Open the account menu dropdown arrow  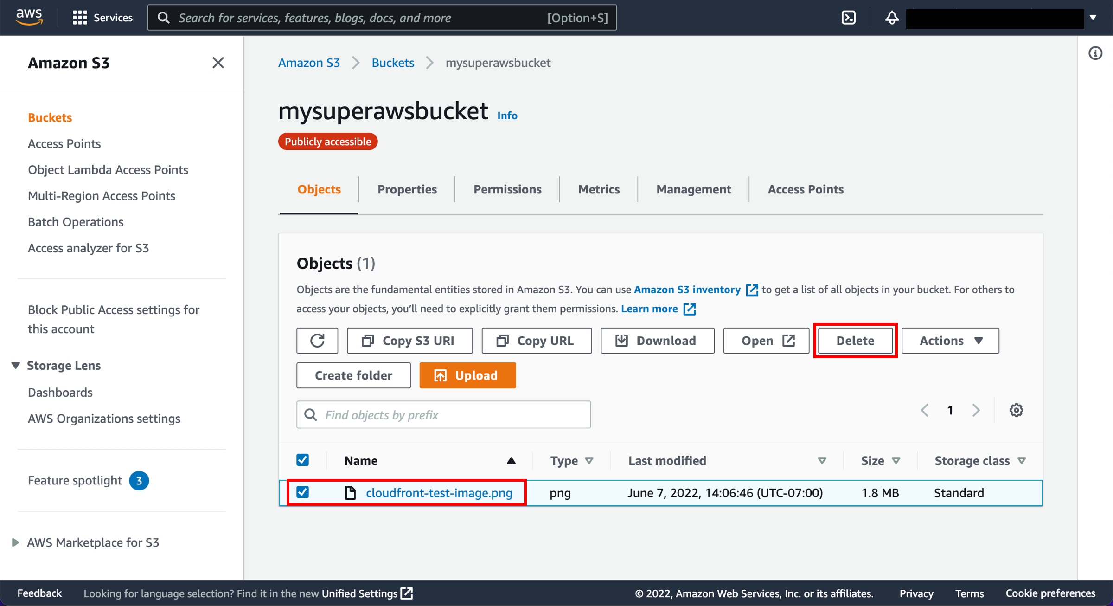click(1093, 18)
